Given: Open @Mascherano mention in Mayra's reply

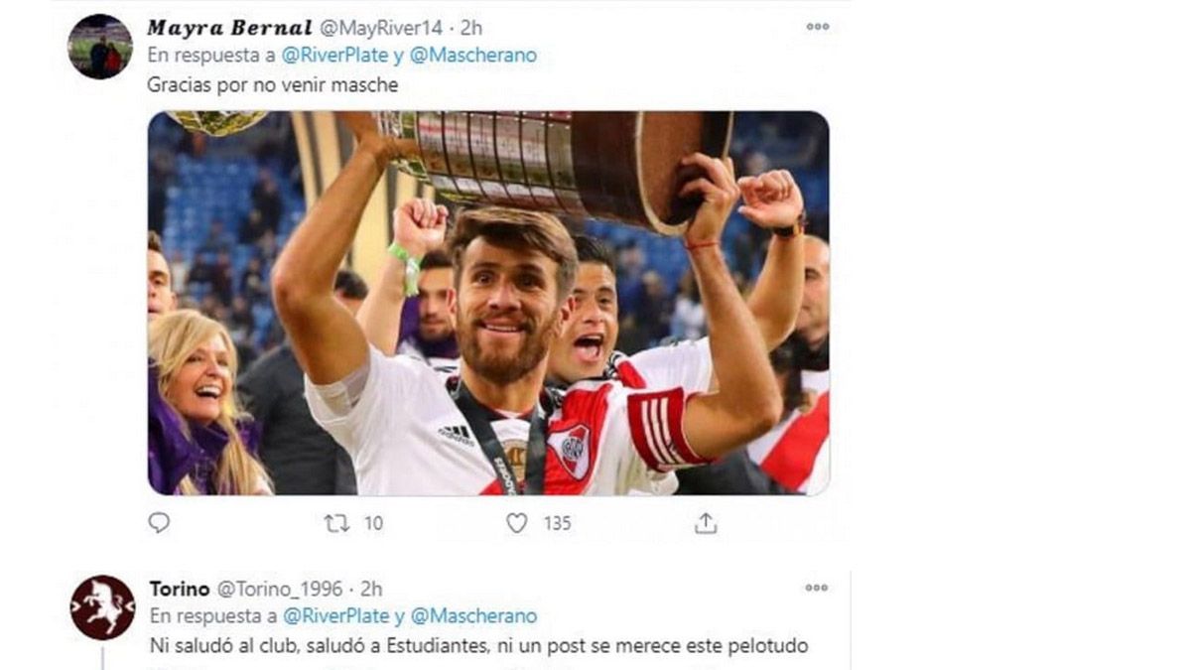Looking at the screenshot, I should pos(472,56).
